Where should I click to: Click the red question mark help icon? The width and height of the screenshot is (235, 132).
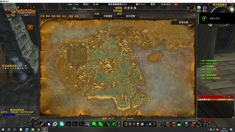154,124
